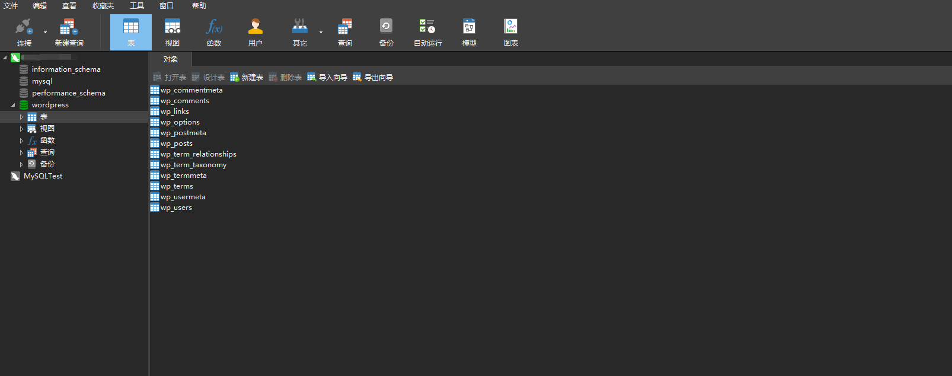Select the 对象 tab
952x376 pixels.
coord(171,59)
